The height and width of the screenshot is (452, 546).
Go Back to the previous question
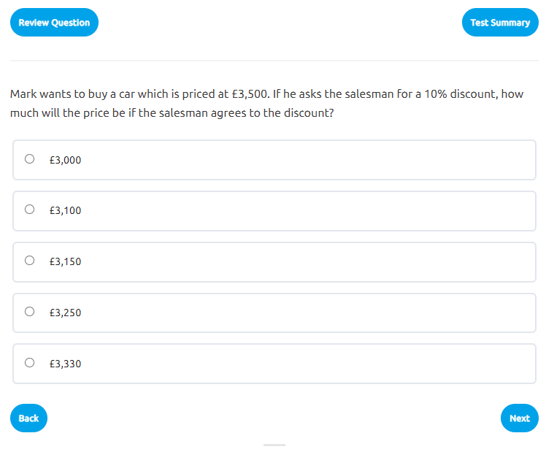[x=28, y=418]
